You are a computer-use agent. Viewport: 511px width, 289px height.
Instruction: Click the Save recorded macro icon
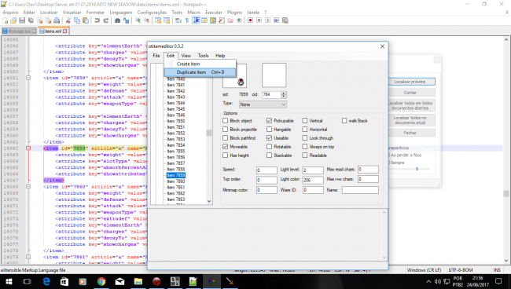(x=285, y=20)
